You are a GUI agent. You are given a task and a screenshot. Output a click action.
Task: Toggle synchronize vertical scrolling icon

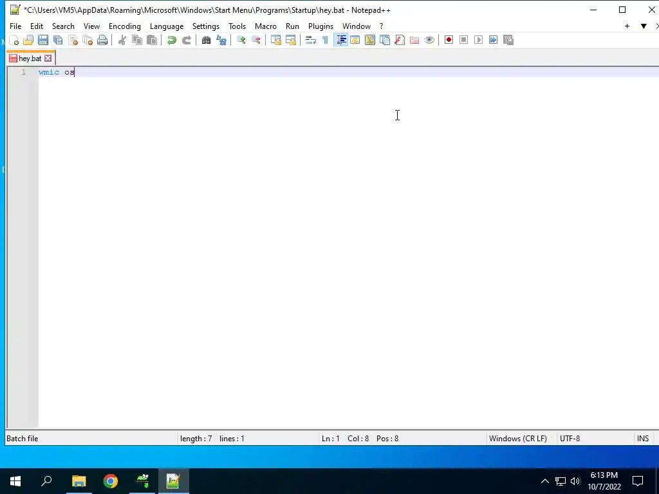[x=275, y=40]
